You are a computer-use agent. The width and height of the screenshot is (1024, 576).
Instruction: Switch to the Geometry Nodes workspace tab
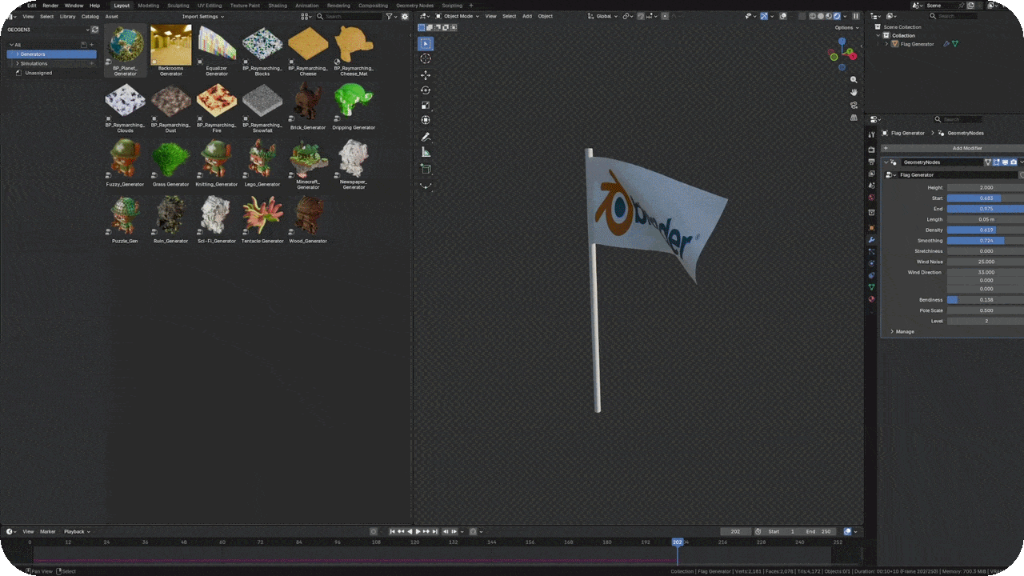coord(414,6)
